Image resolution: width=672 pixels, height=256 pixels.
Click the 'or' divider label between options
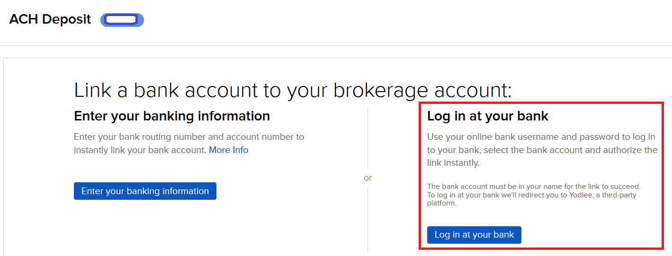click(368, 178)
